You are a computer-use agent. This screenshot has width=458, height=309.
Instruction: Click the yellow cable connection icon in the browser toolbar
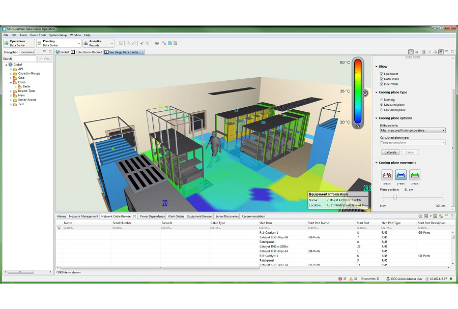[x=441, y=216]
